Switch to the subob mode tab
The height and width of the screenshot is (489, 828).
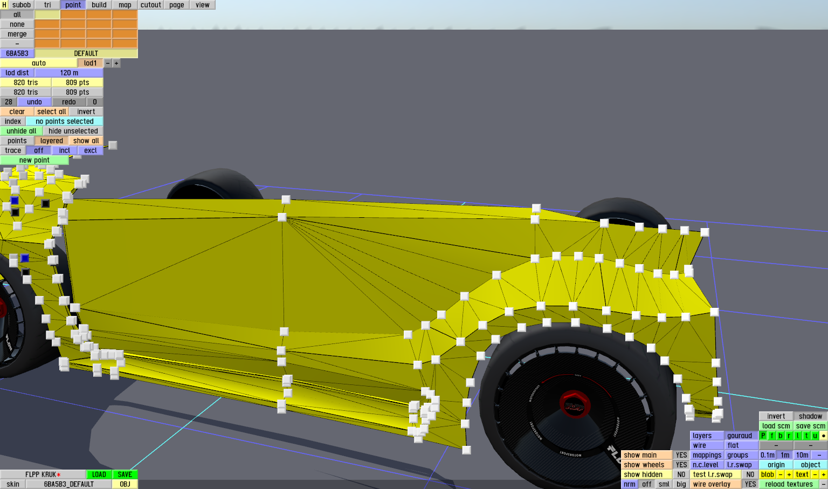22,5
